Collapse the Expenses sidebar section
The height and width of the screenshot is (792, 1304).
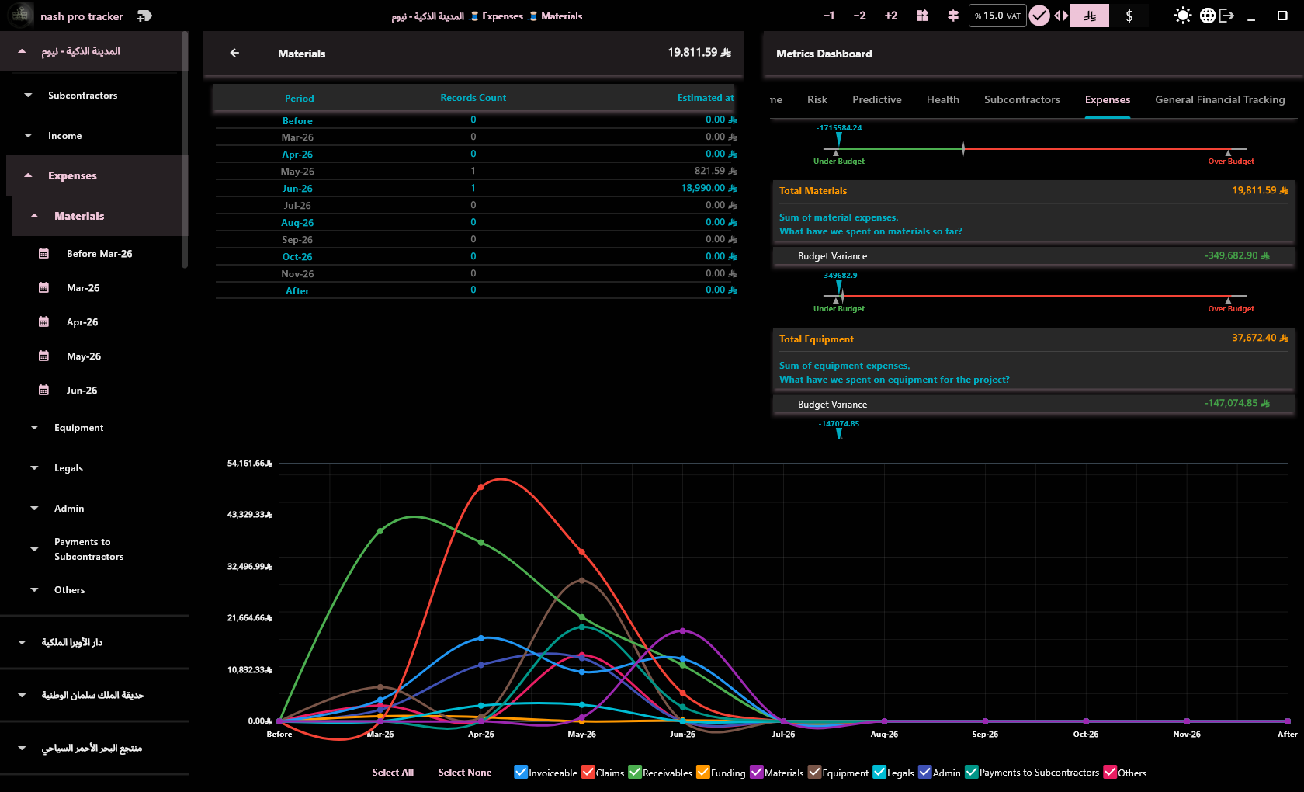[x=72, y=175]
